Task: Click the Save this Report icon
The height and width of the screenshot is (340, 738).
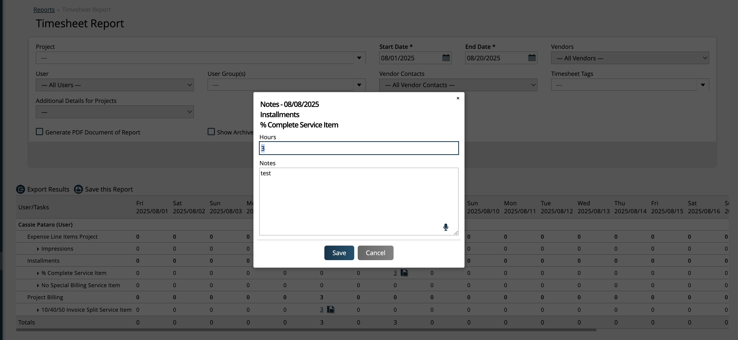Action: coord(78,189)
